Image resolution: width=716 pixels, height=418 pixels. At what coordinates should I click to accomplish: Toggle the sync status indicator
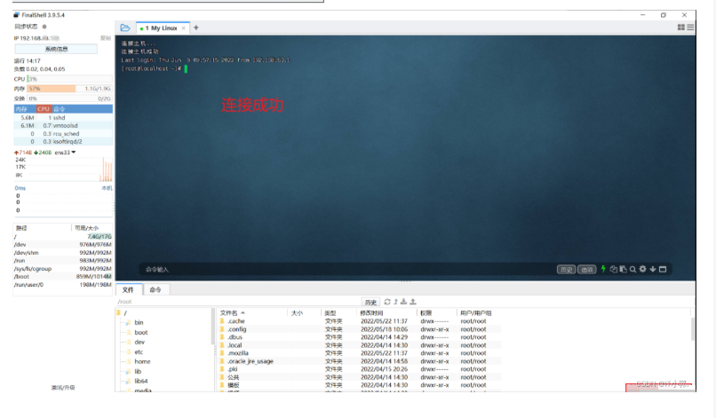click(44, 27)
